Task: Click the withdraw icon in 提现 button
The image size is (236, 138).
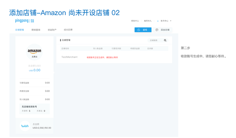Action: (139, 30)
